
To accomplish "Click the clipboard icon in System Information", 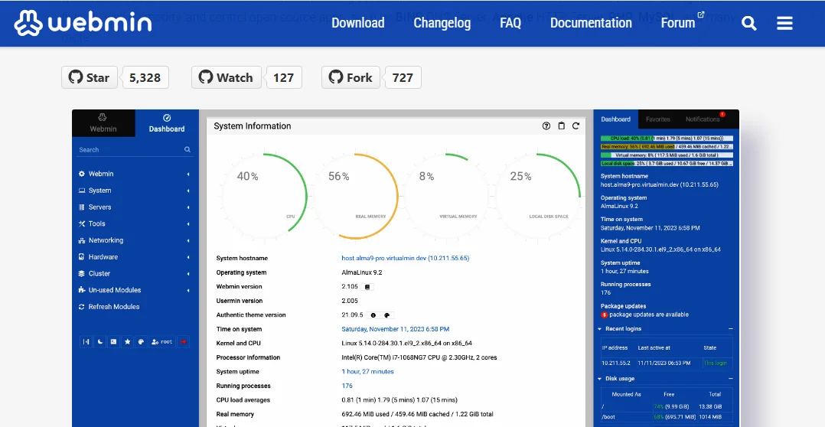I will pyautogui.click(x=562, y=125).
